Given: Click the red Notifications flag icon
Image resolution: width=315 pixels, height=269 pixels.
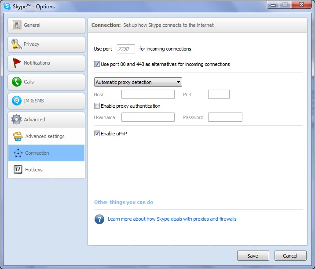Looking at the screenshot, I should 16,63.
